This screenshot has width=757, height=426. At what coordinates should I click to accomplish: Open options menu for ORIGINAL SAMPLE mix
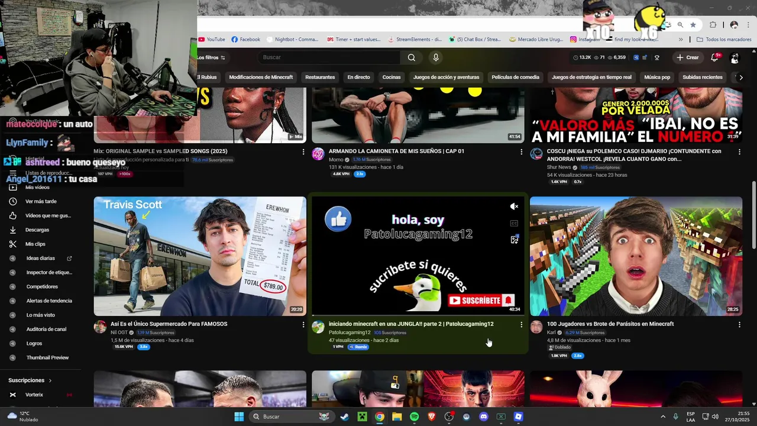303,151
